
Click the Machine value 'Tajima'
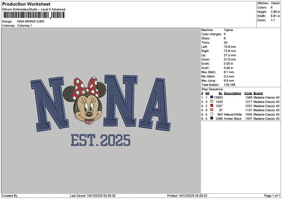pyautogui.click(x=228, y=30)
